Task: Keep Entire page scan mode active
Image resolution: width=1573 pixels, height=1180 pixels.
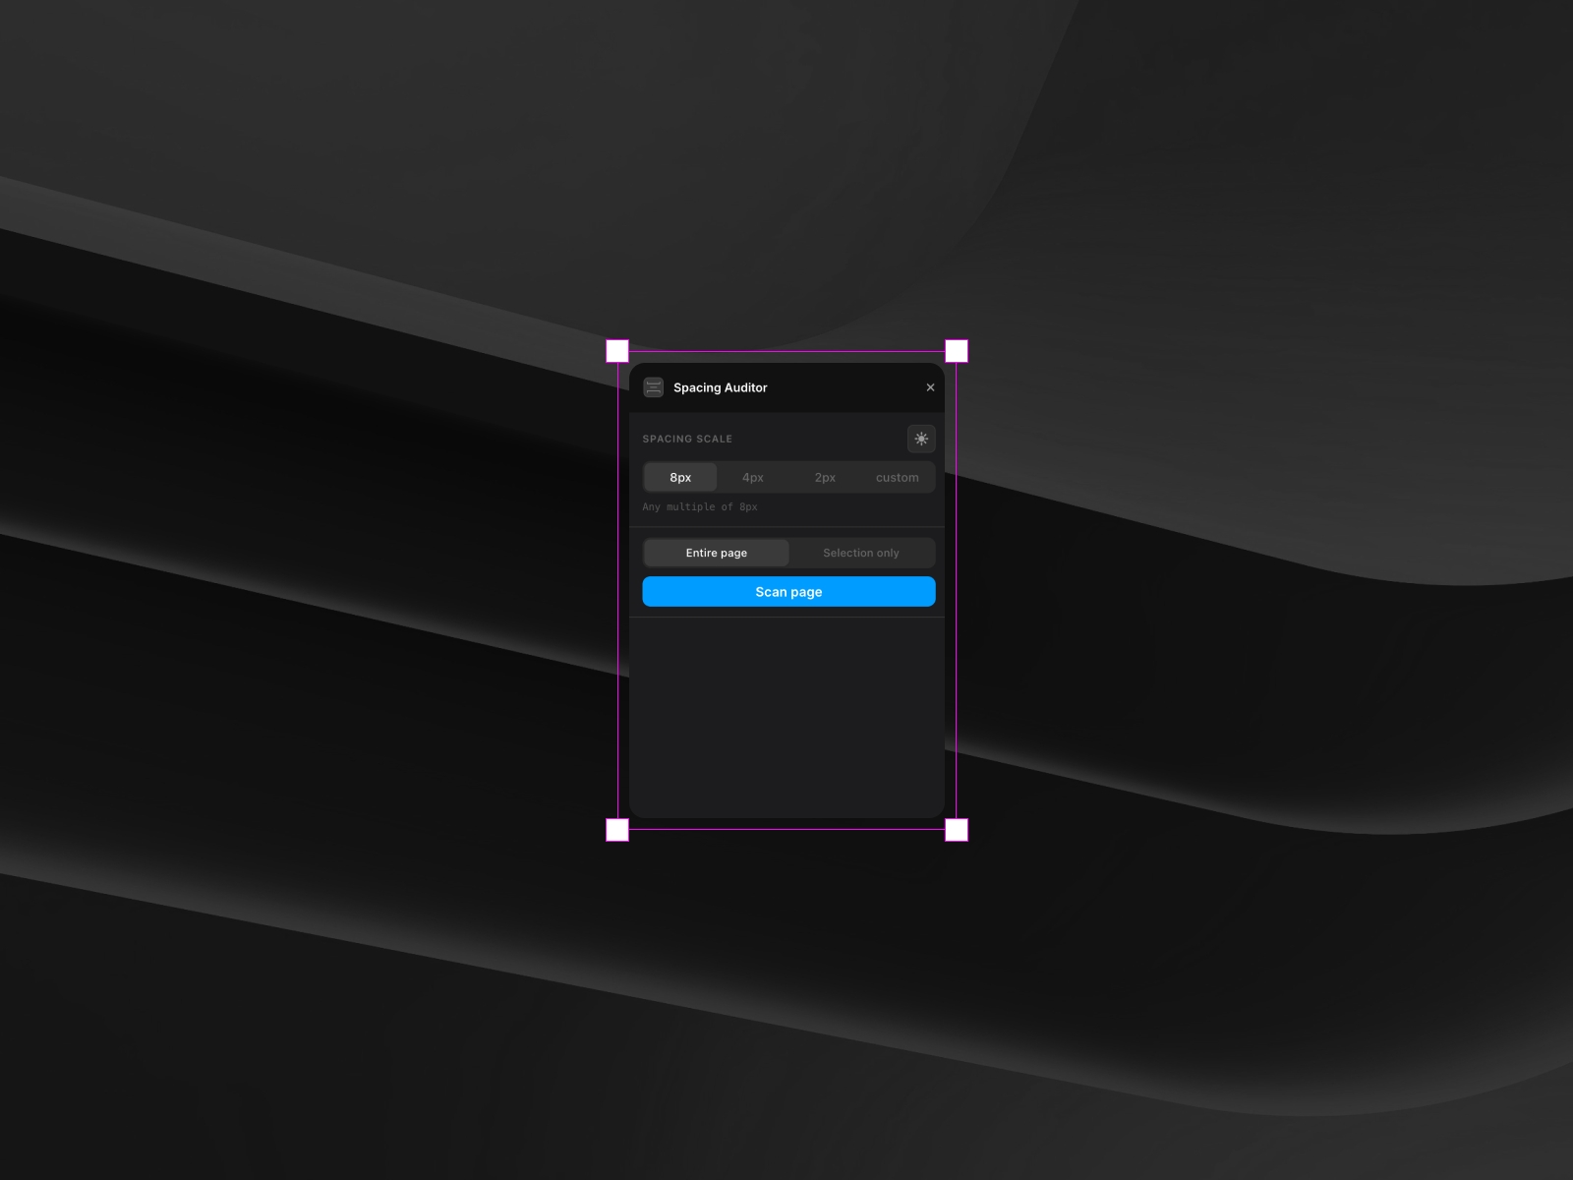Action: click(x=716, y=553)
